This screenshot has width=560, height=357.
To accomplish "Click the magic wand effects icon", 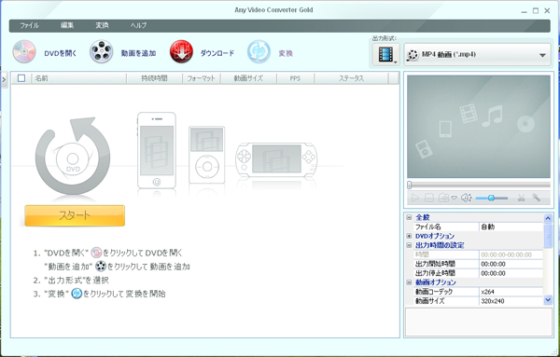I will 536,198.
